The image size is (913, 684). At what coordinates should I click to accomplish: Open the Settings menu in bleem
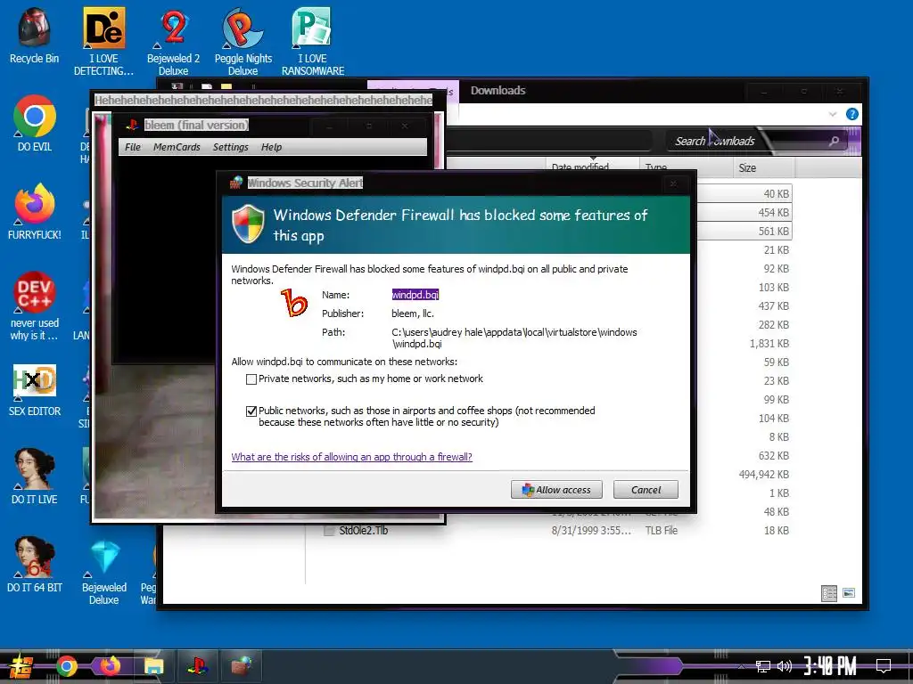[231, 147]
